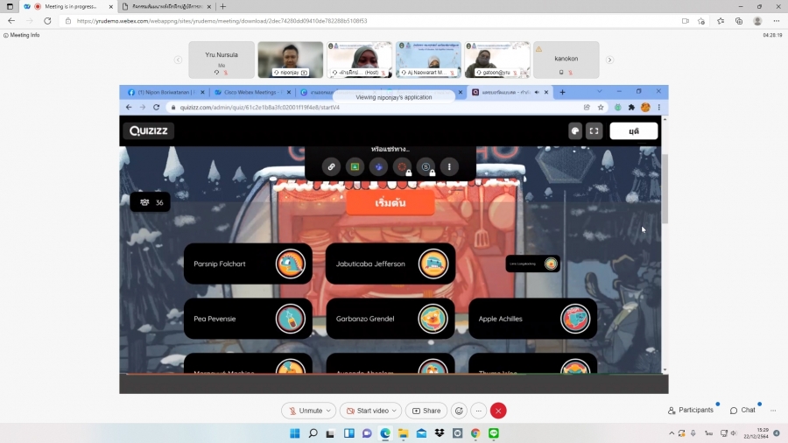Click the orange start game button
Viewport: 788px width, 443px height.
click(390, 202)
